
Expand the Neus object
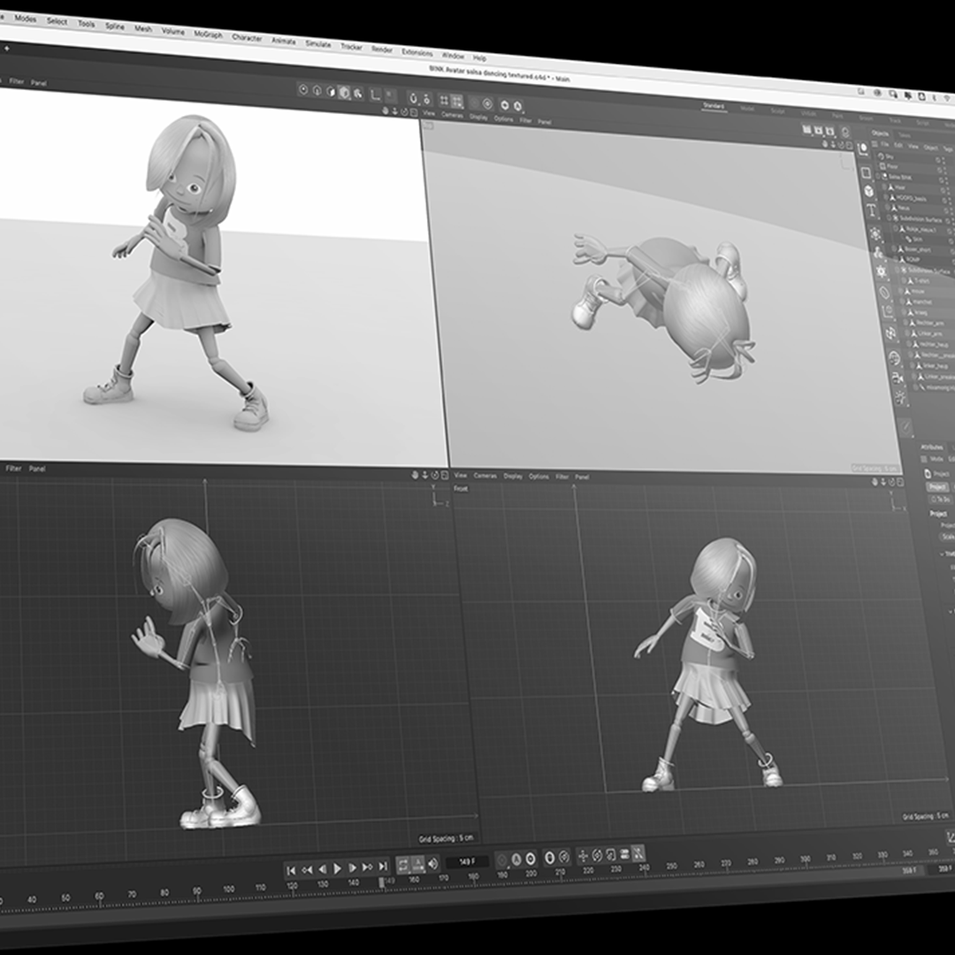point(888,208)
